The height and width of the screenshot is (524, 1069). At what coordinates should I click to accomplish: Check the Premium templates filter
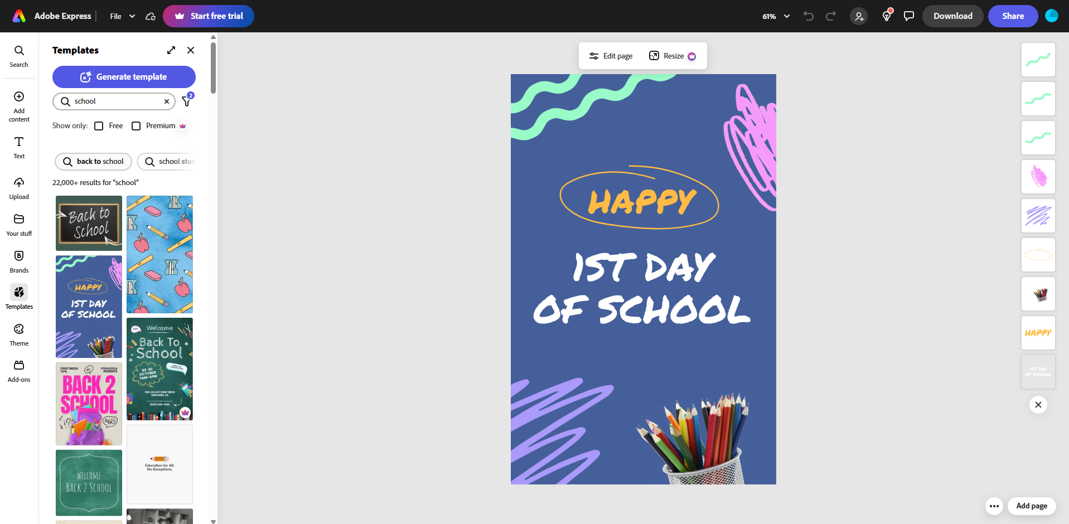[136, 125]
